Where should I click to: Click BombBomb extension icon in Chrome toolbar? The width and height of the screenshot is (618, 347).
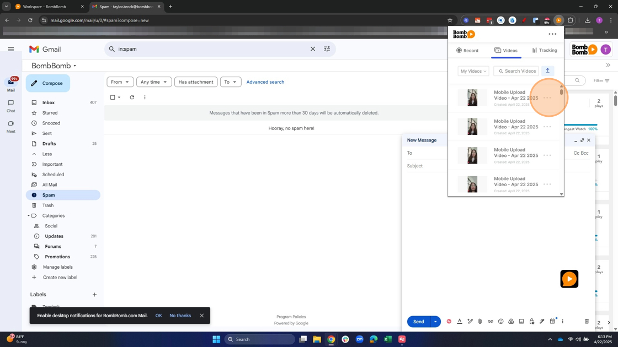[558, 20]
